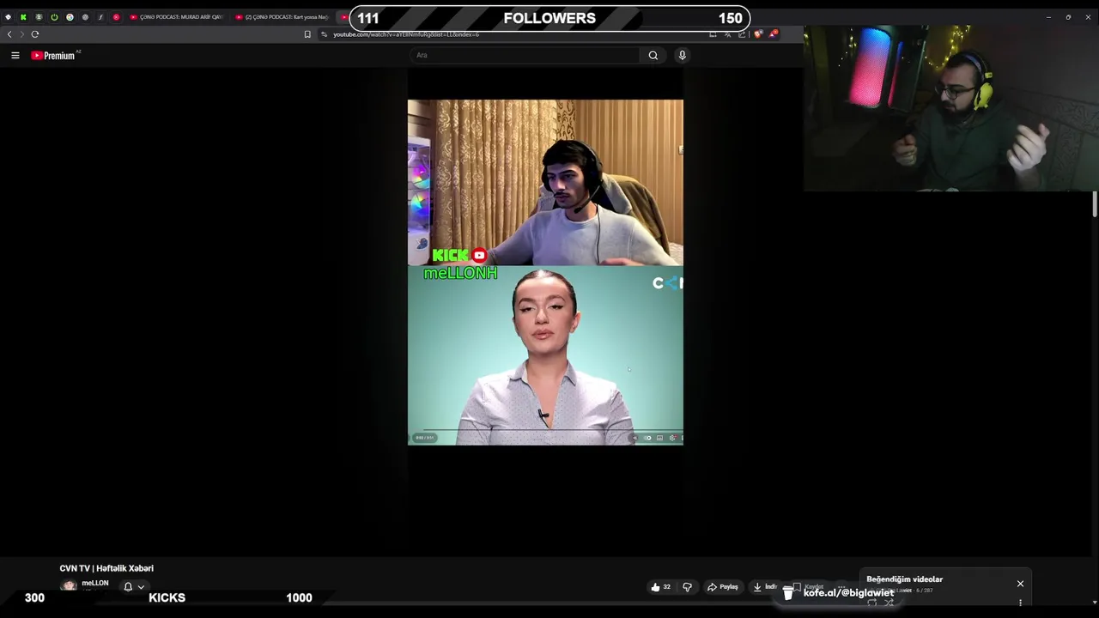This screenshot has width=1099, height=618.
Task: Open the red circle pinned tab
Action: coord(116,17)
